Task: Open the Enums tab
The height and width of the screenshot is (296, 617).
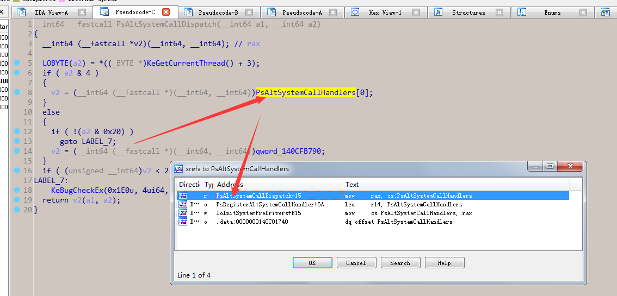Action: pyautogui.click(x=552, y=12)
